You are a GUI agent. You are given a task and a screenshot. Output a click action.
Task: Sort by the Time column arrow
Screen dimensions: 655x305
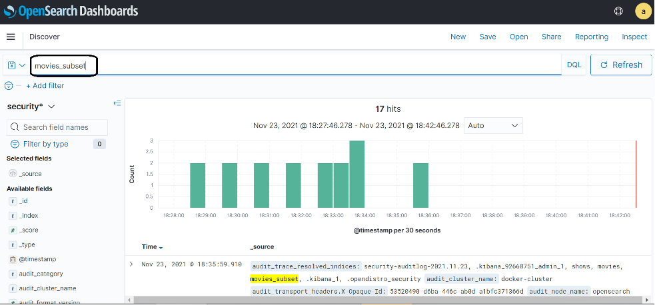pos(161,248)
